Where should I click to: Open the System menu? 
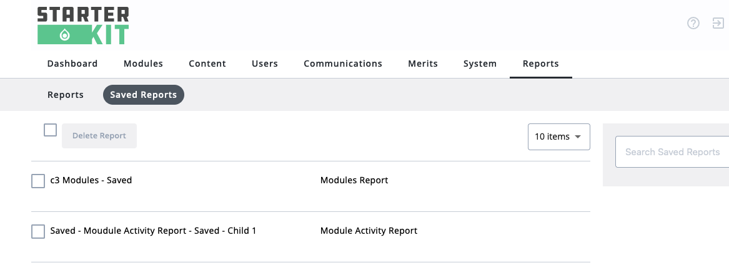point(480,64)
